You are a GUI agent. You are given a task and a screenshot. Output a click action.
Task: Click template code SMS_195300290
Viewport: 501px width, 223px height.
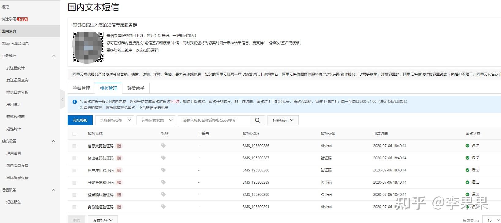point(256,195)
